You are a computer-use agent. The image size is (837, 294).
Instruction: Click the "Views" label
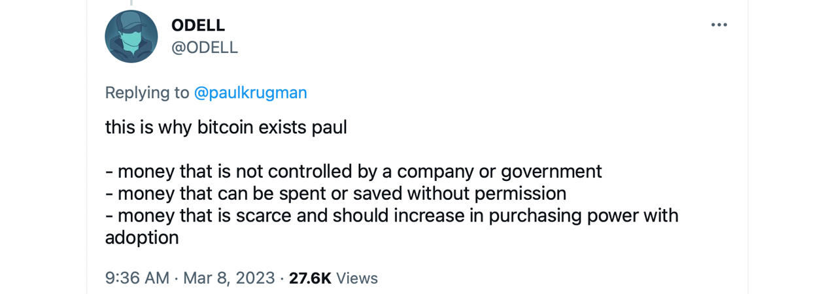(x=357, y=278)
